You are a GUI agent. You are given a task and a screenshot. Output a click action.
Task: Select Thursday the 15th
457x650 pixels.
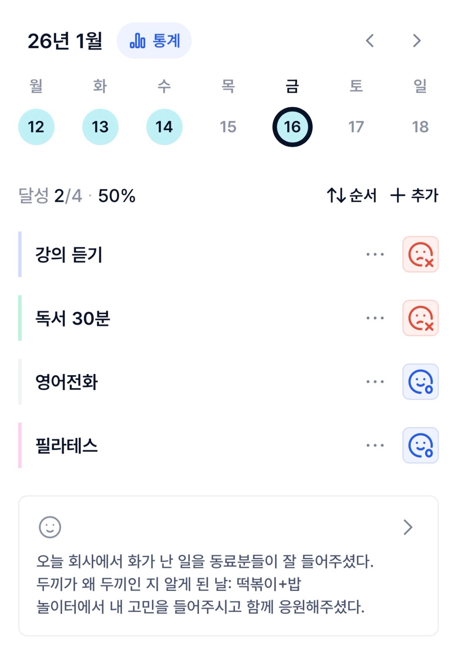click(x=228, y=127)
